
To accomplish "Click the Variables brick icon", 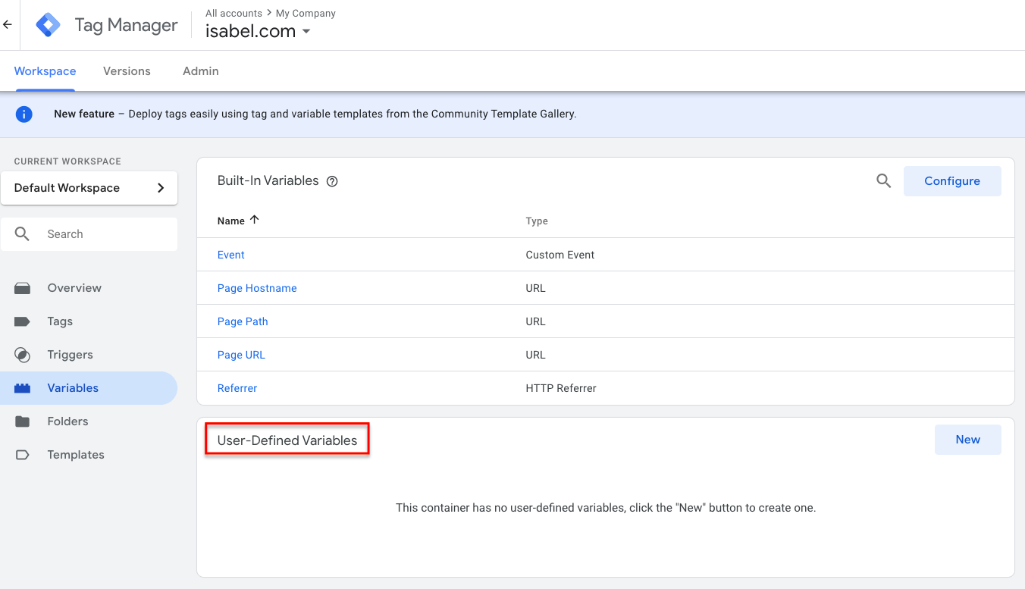I will coord(23,388).
